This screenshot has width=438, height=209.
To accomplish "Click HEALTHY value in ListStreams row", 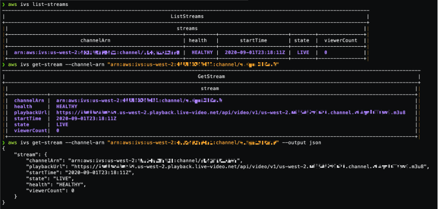I will tap(201, 52).
